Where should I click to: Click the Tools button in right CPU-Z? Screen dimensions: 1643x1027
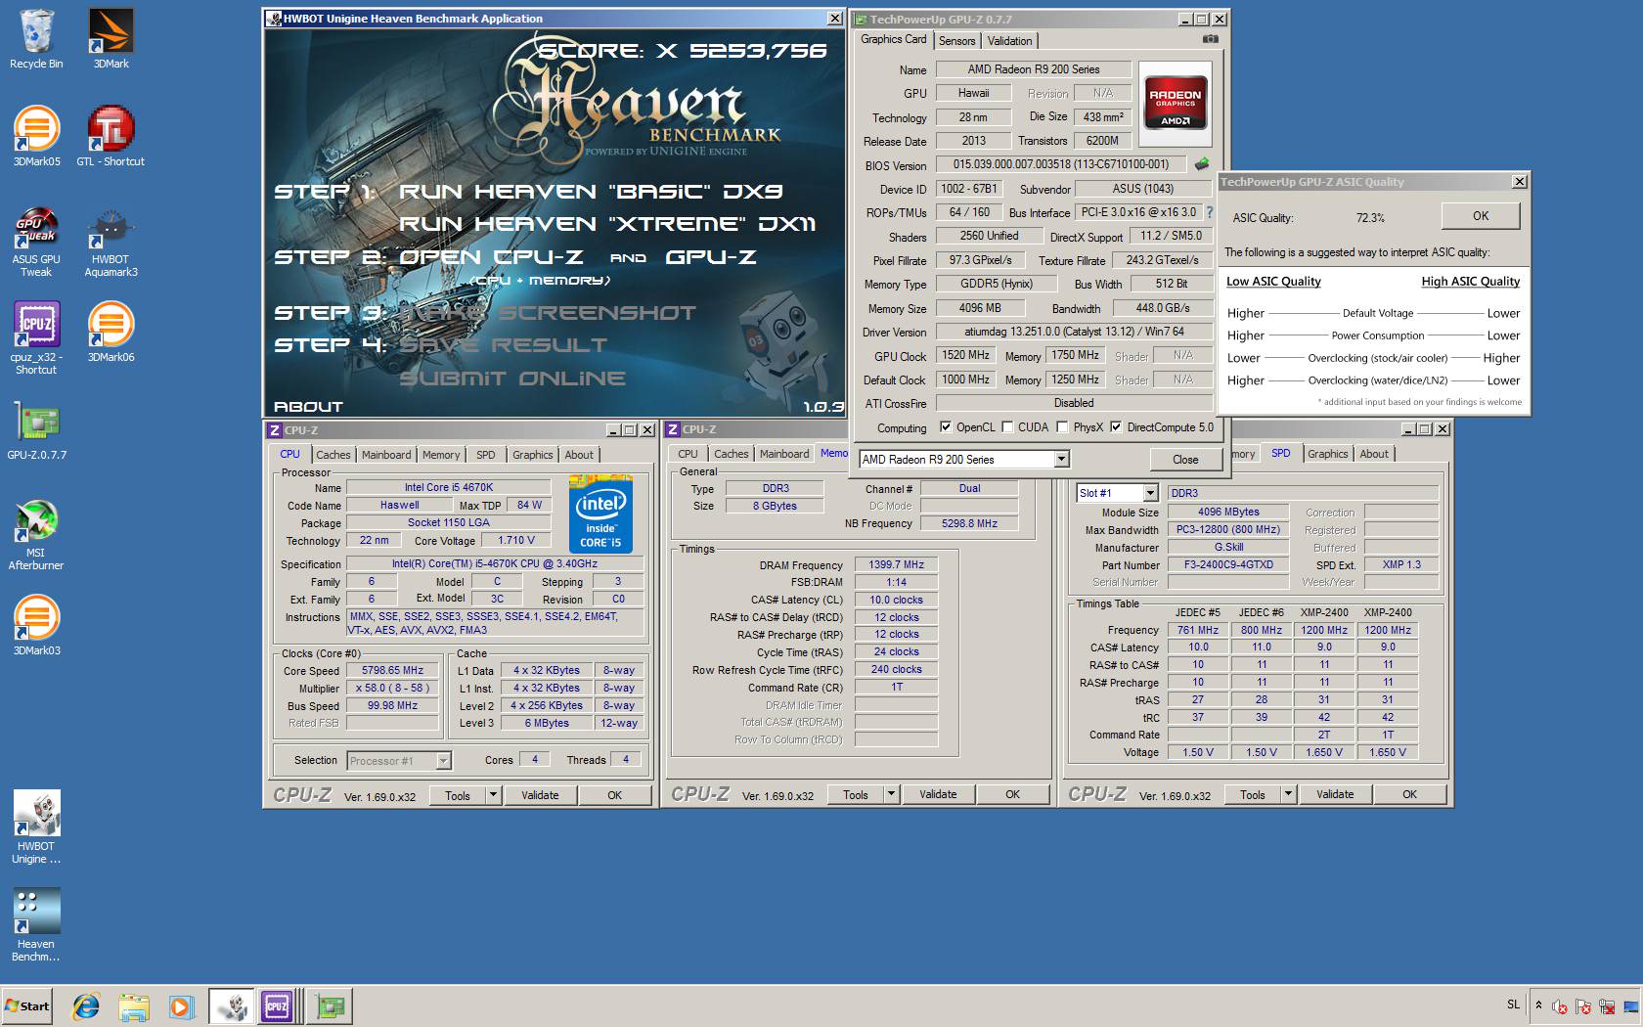[1253, 795]
